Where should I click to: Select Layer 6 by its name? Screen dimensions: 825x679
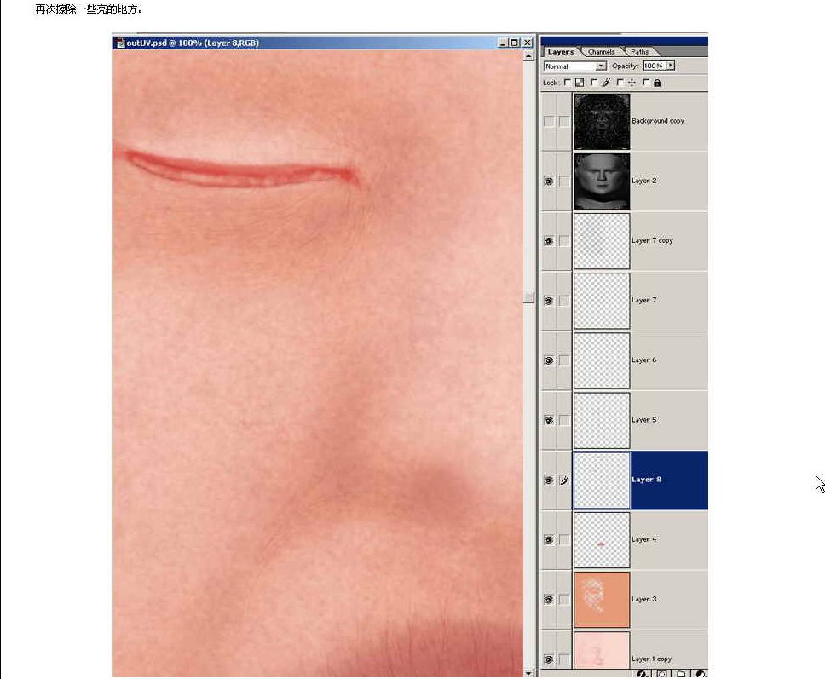coord(644,360)
